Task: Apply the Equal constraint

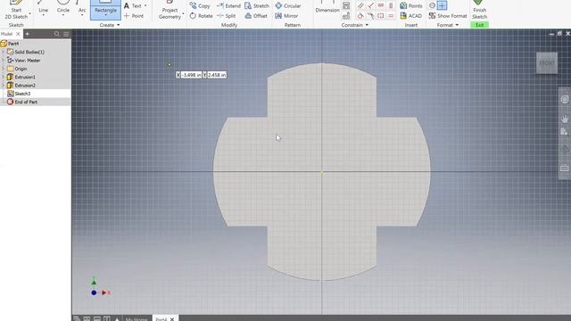Action: [391, 16]
